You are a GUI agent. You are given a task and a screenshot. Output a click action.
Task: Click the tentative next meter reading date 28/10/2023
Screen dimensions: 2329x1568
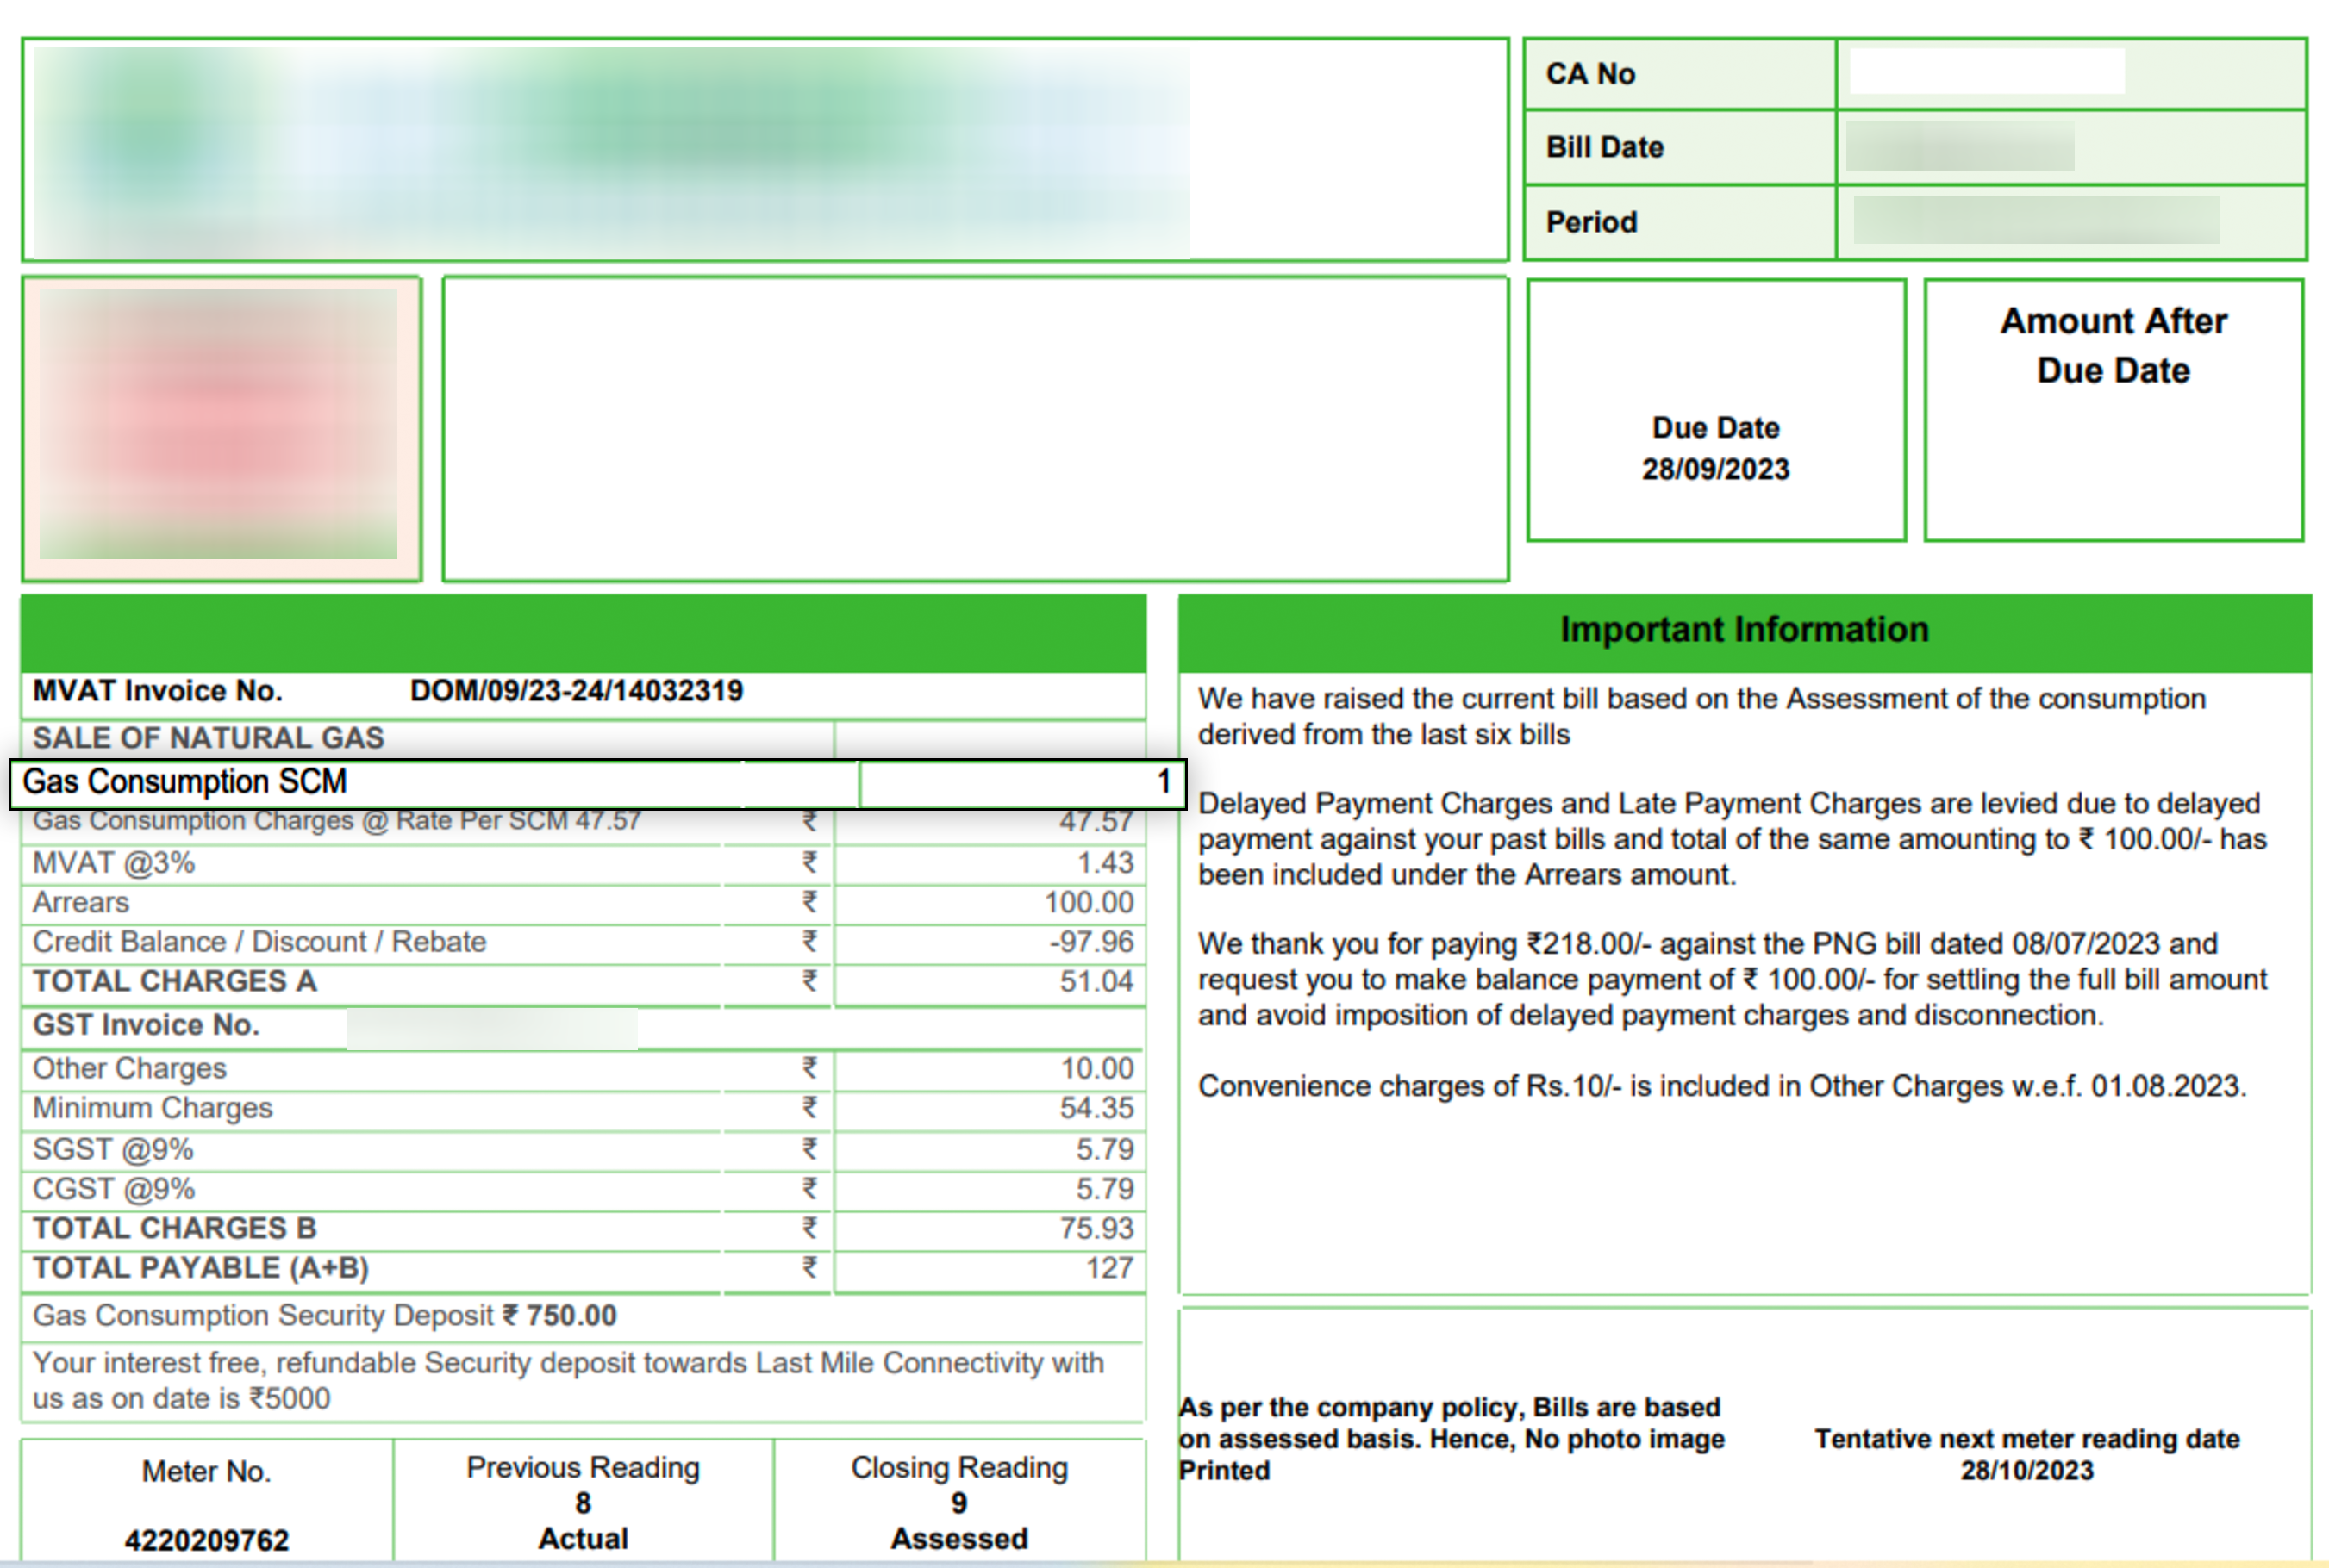2026,1471
